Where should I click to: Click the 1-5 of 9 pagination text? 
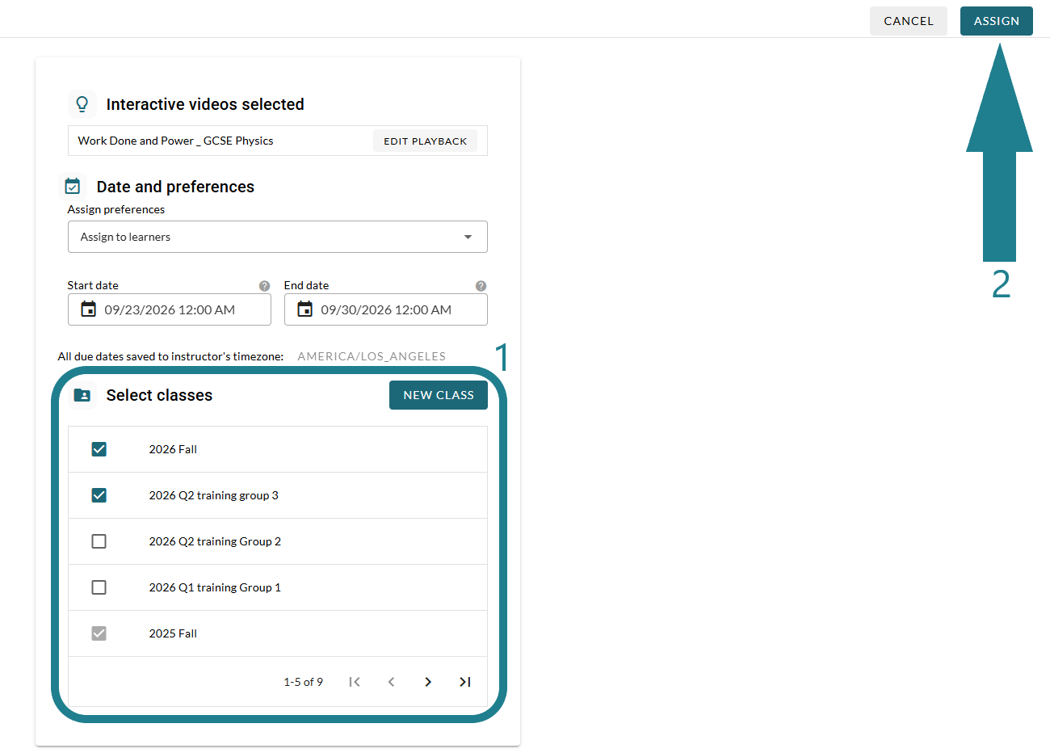[x=303, y=682]
